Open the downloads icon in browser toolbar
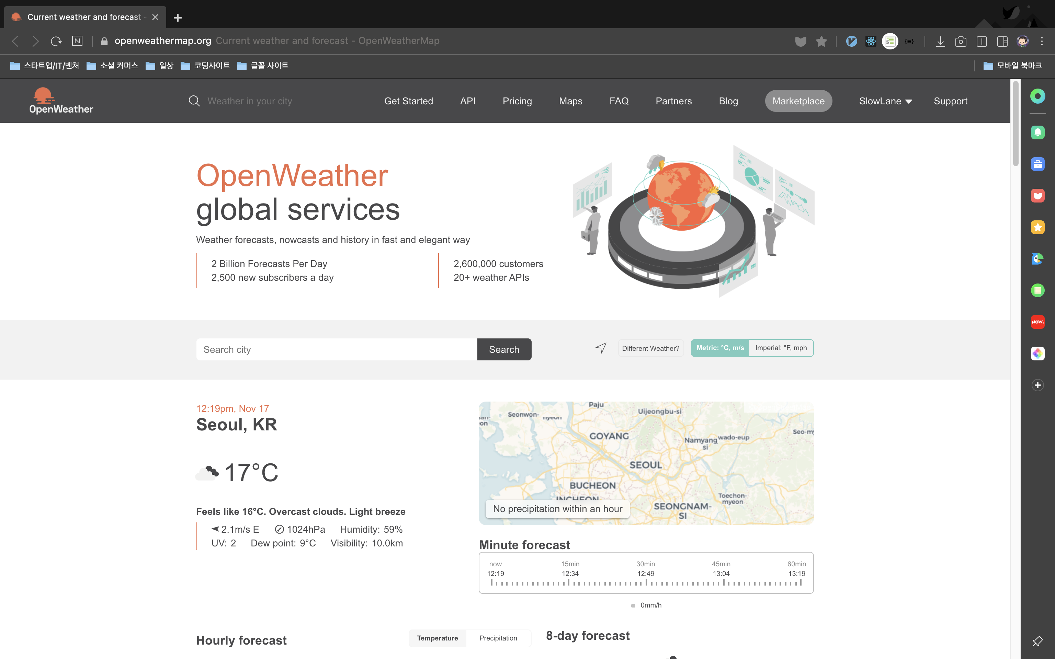The image size is (1055, 659). coord(940,41)
